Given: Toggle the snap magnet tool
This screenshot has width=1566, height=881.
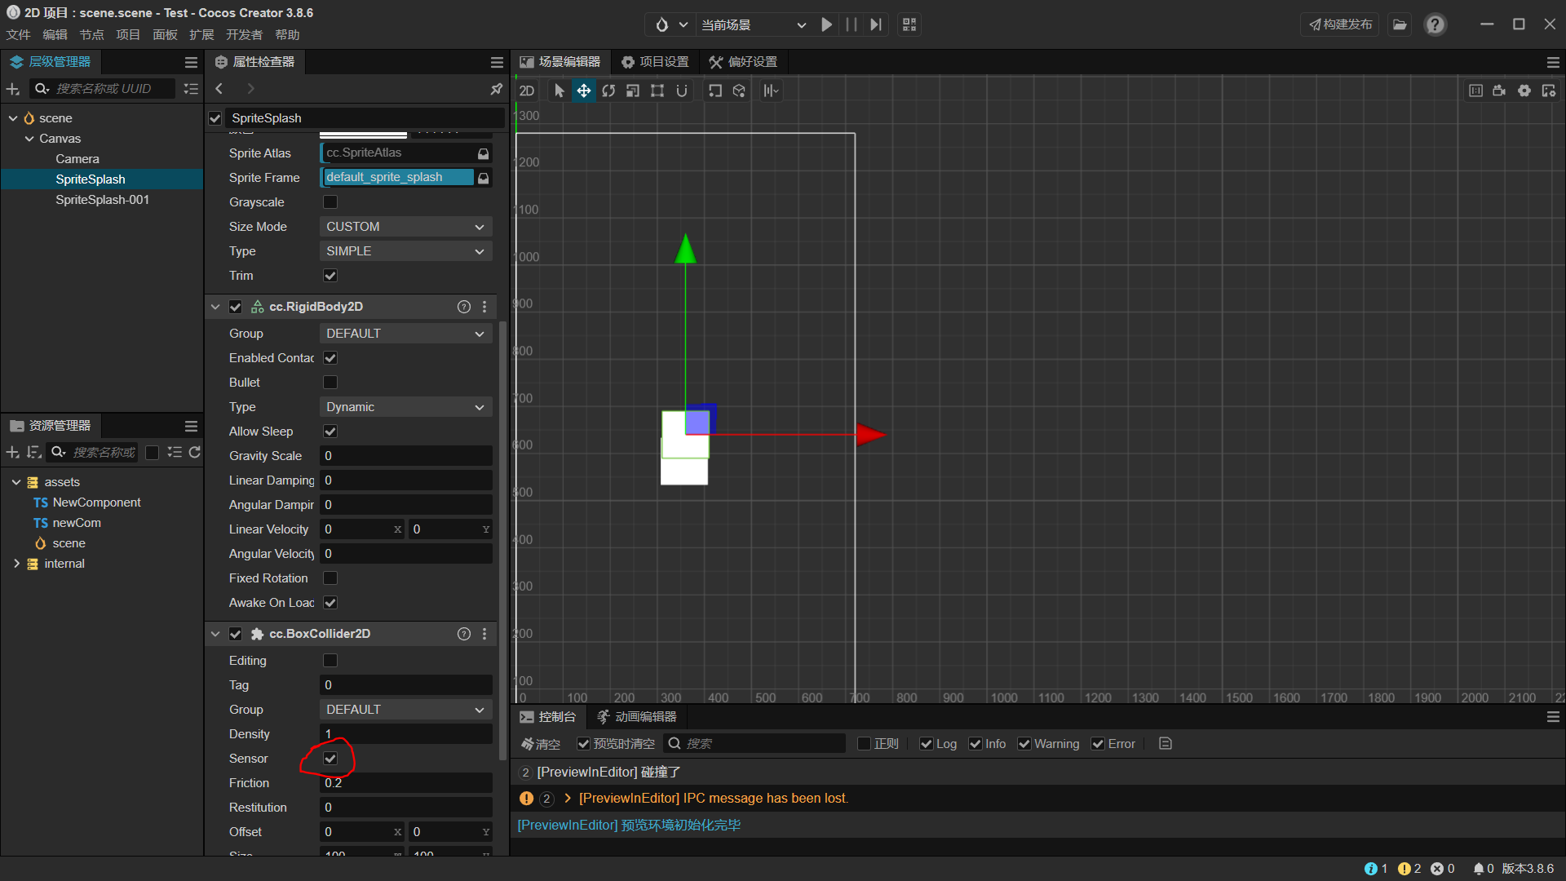Looking at the screenshot, I should [x=682, y=91].
